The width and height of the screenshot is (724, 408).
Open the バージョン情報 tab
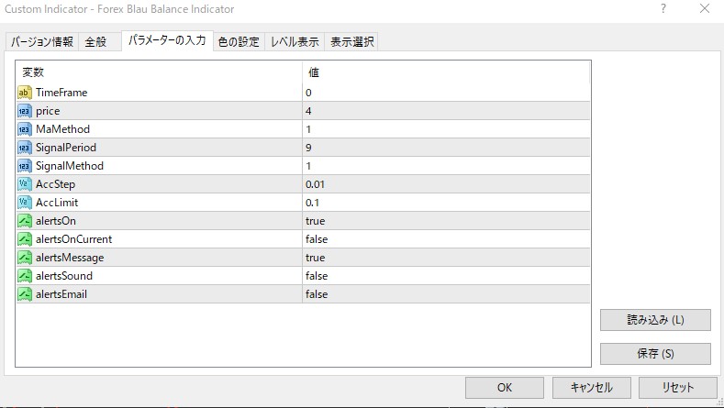click(x=42, y=42)
